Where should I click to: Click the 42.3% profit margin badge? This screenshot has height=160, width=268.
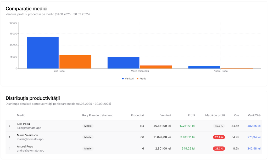point(219,126)
